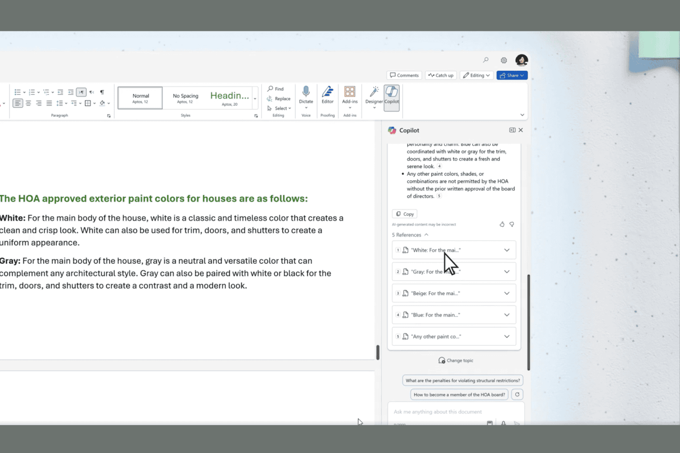Open the special indent options
Screen dimensions: 680x453
click(74, 103)
